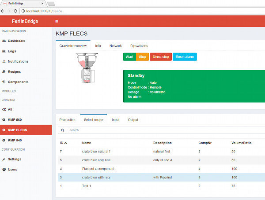Switch to the Production tab
Image resolution: width=265 pixels, height=200 pixels.
point(67,120)
